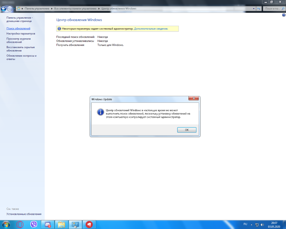Open Discord from the taskbar

48,225
